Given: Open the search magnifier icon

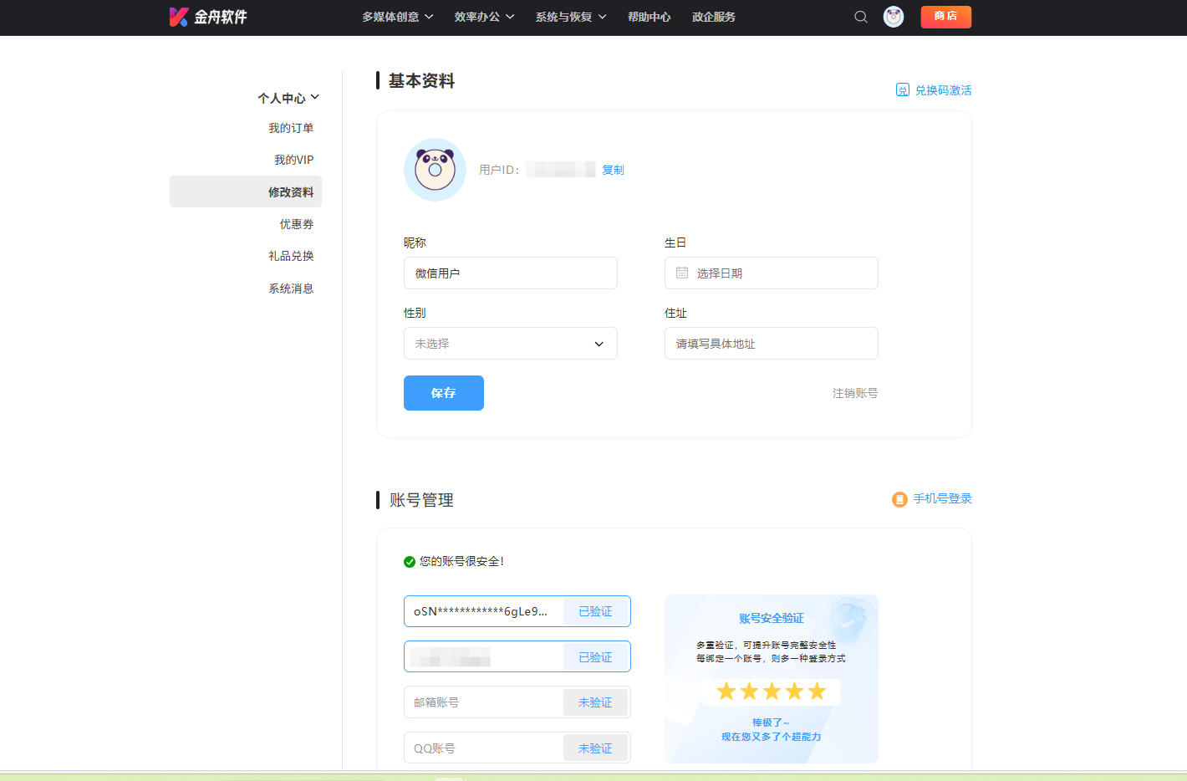Looking at the screenshot, I should coord(860,17).
